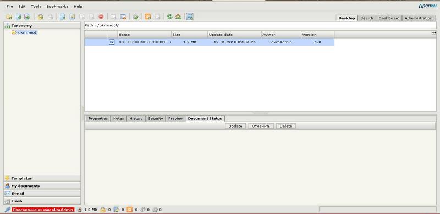The height and width of the screenshot is (214, 440).
Task: Click the padlock locked-documents status icon
Action: coord(103,210)
